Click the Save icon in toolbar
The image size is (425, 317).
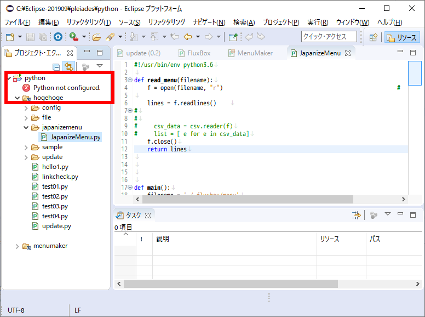pyautogui.click(x=30, y=37)
